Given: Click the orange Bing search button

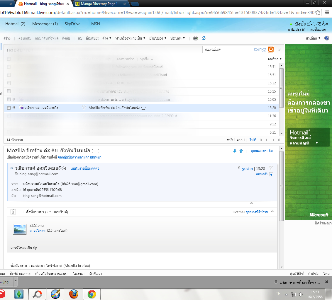Looking at the screenshot, I should point(271,50).
